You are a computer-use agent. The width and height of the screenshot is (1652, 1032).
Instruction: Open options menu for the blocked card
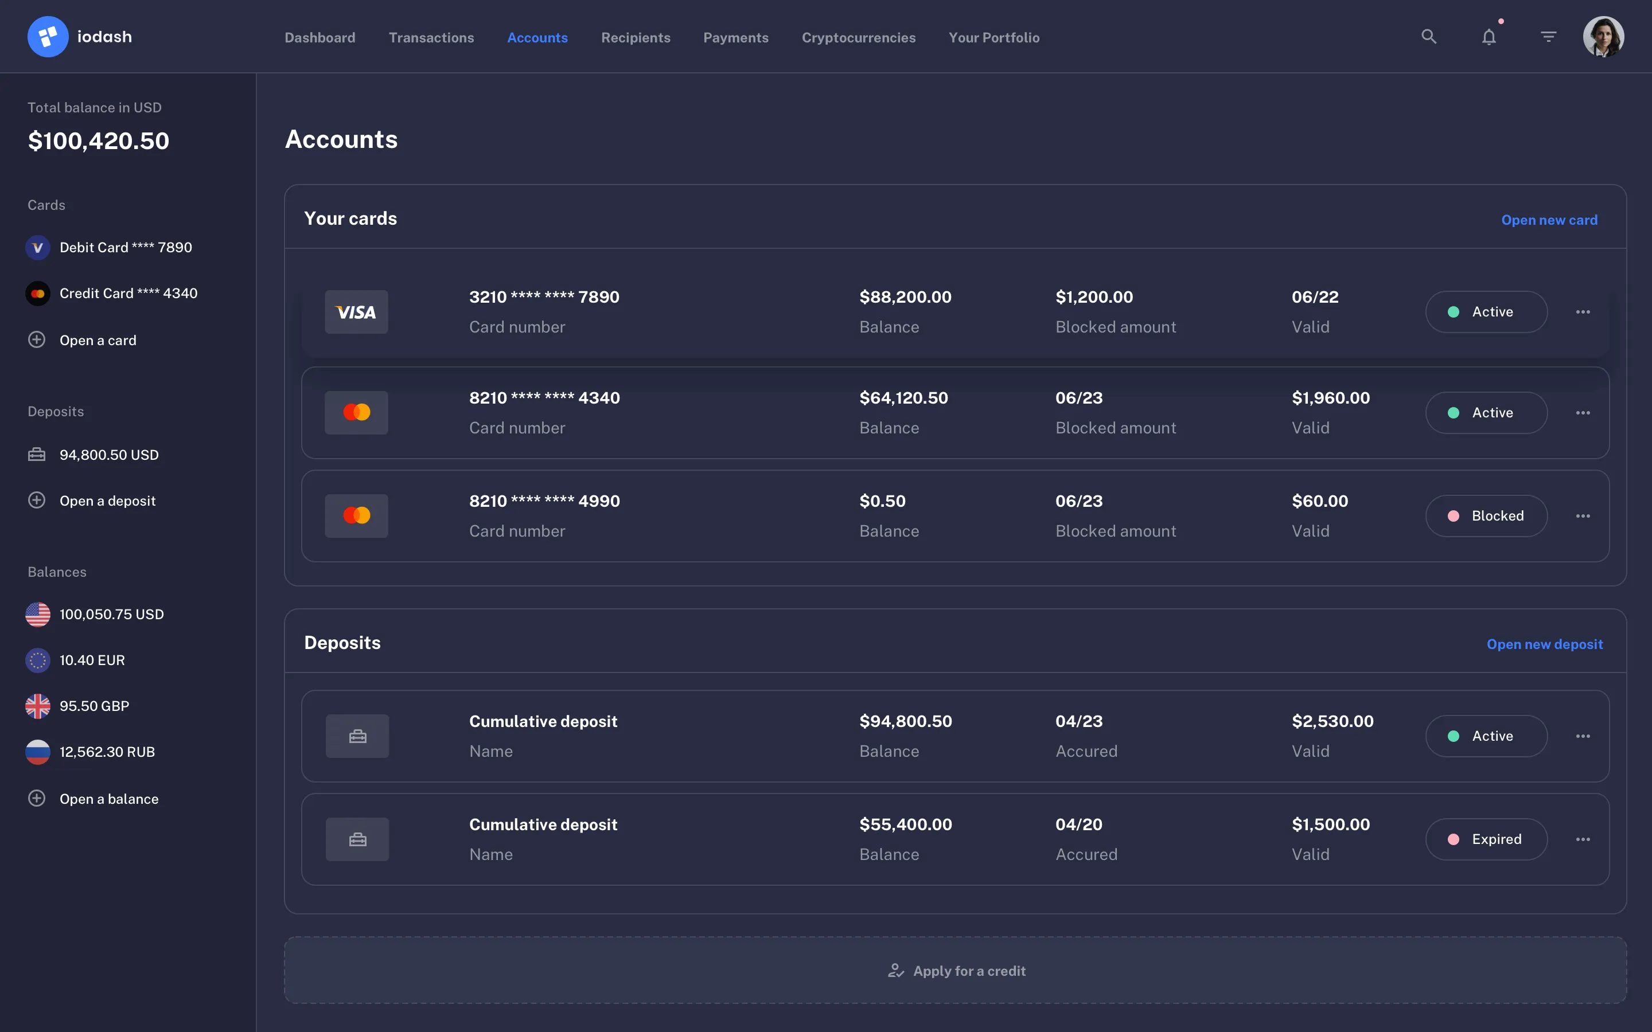point(1584,515)
